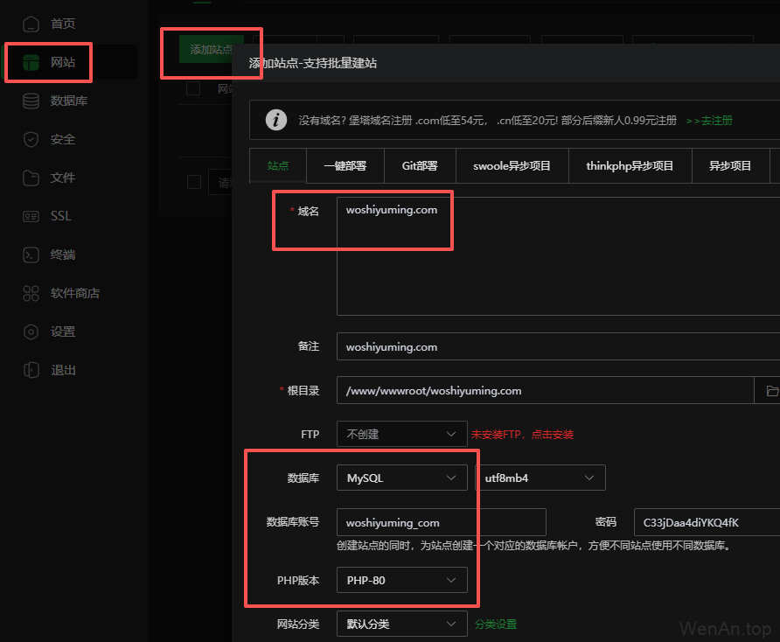Tick the checkbox at bottom of site list
780x642 pixels.
click(193, 182)
